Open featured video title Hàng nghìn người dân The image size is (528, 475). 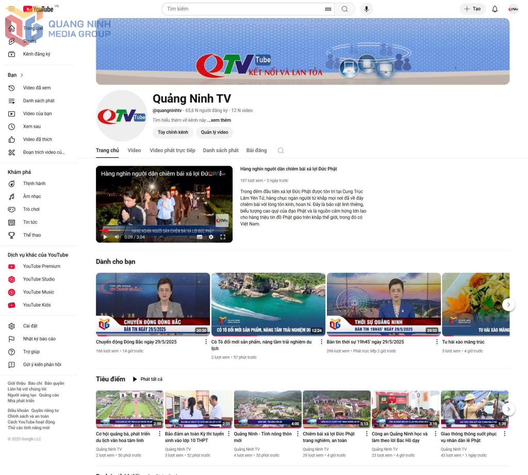tap(289, 169)
